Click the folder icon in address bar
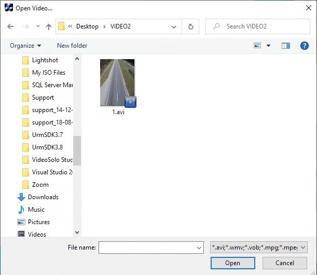 click(x=61, y=26)
